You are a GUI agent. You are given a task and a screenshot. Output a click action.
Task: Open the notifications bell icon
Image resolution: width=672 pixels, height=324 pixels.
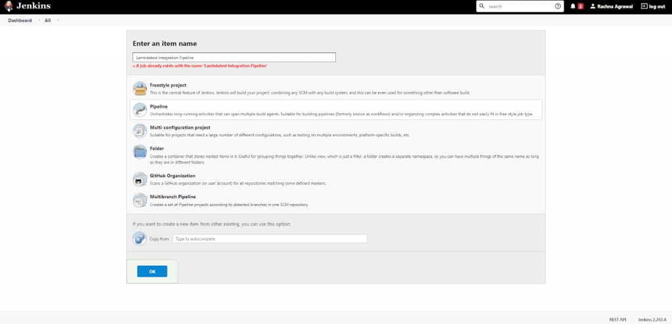tap(573, 7)
